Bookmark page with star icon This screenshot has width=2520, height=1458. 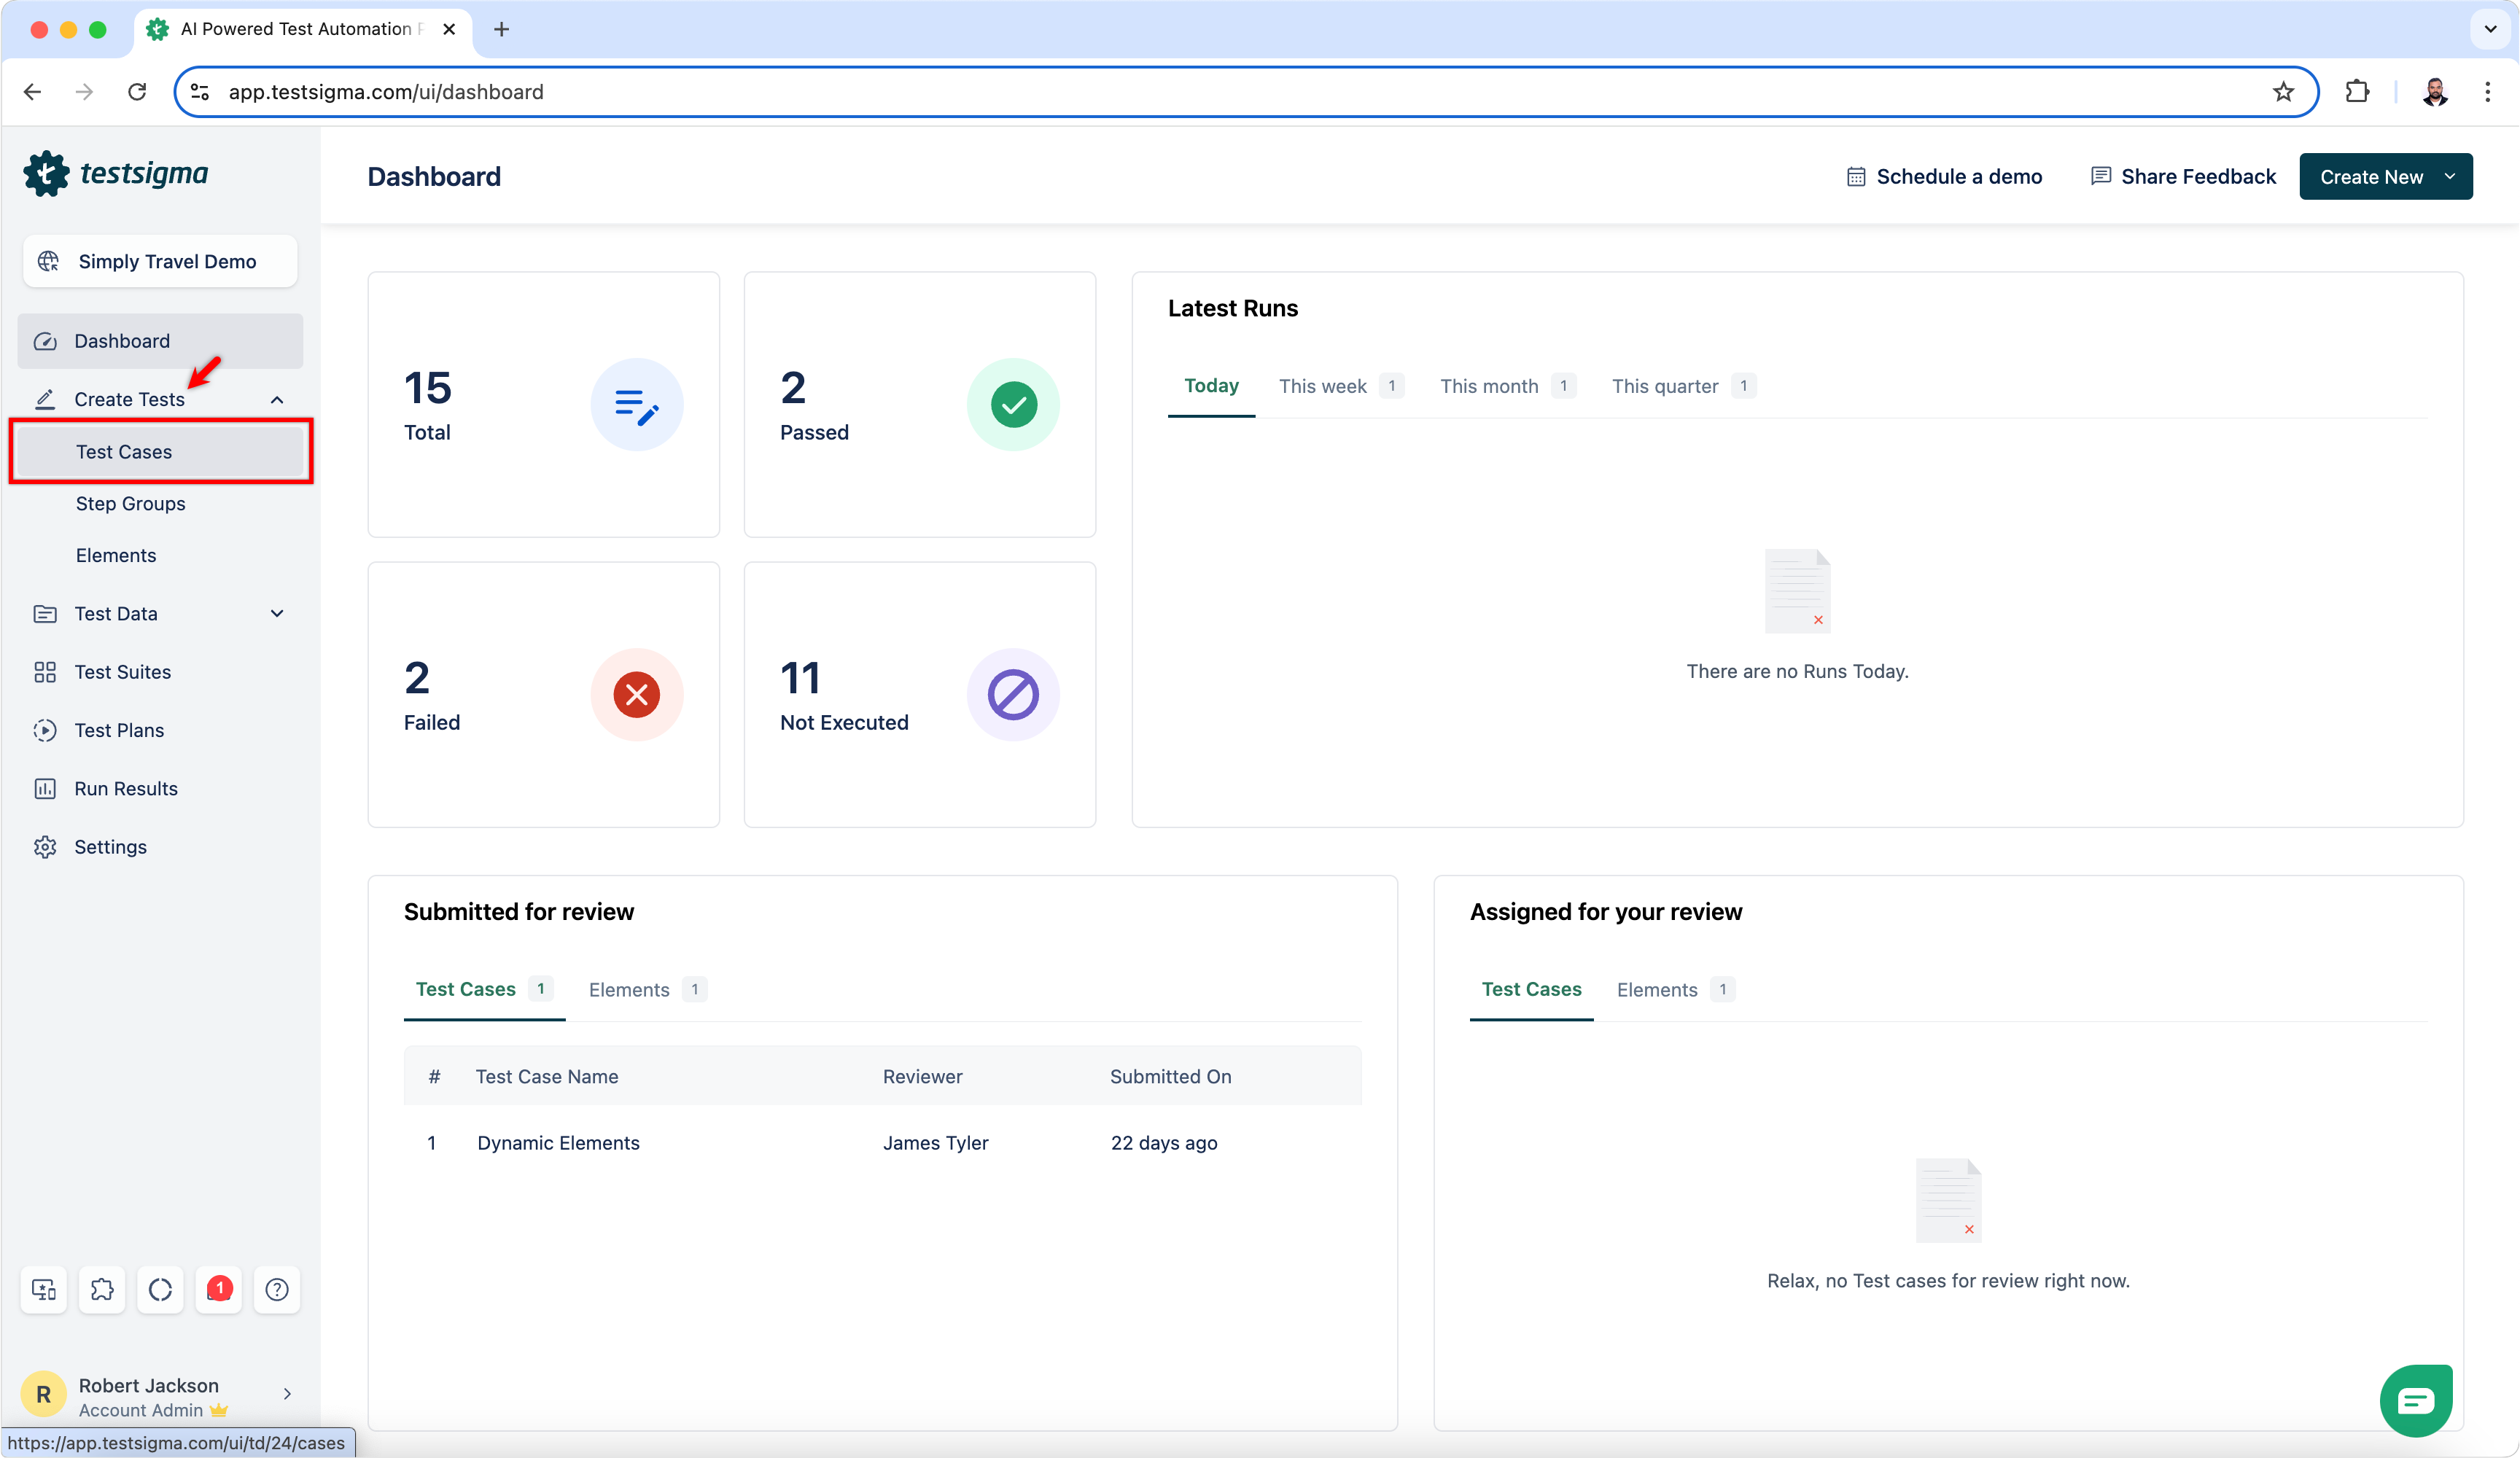[2283, 92]
